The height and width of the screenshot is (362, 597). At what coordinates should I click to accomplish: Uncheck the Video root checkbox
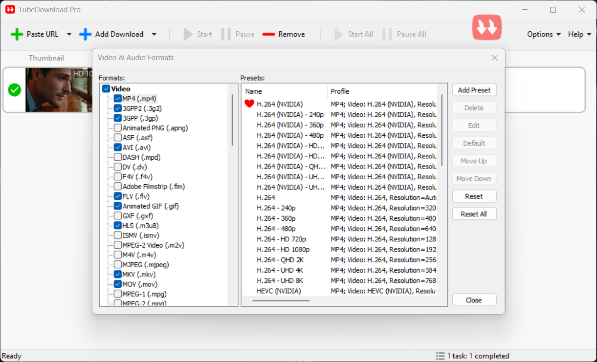point(106,89)
